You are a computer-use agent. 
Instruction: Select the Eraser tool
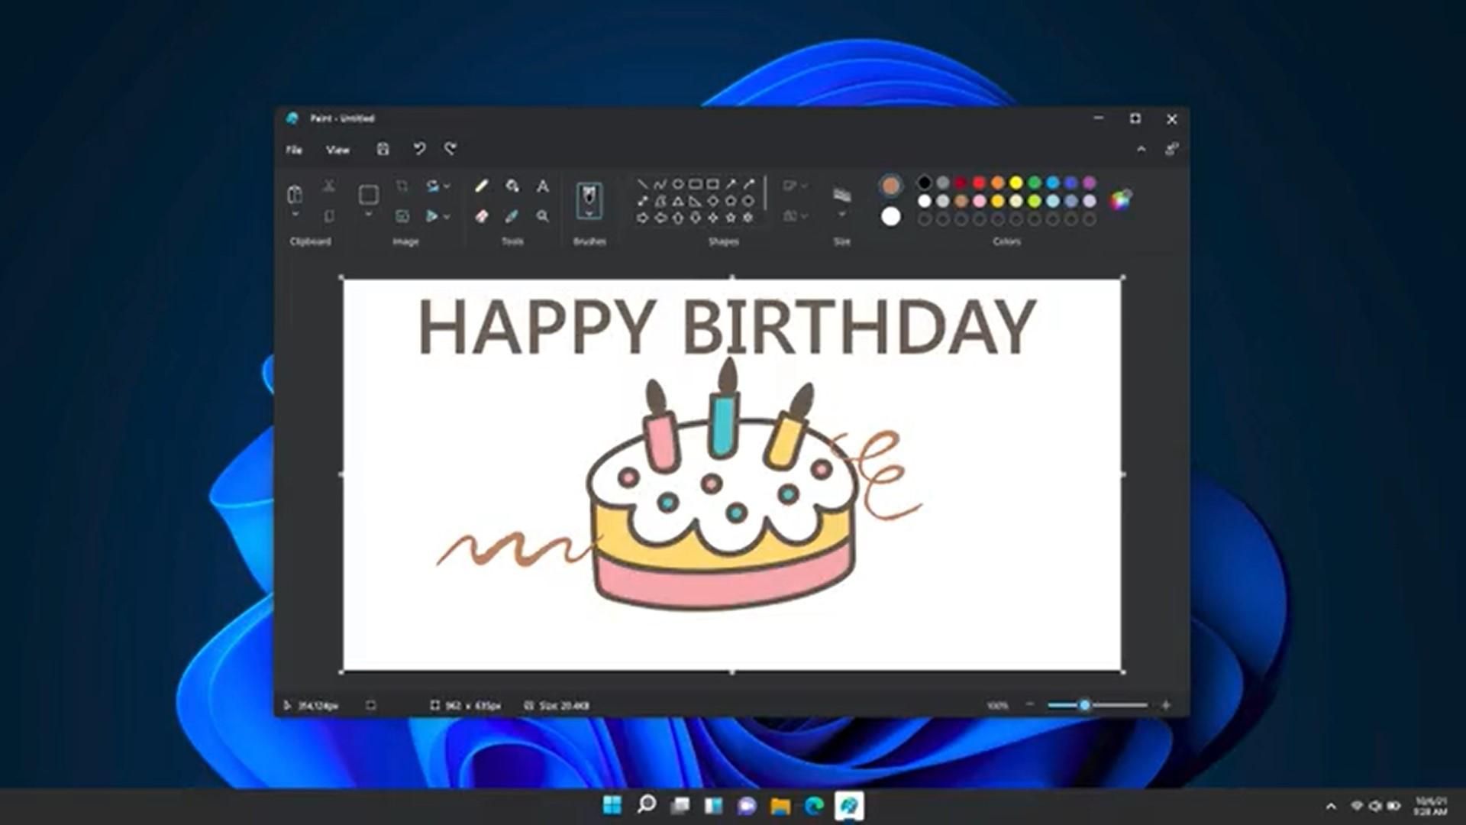coord(481,218)
